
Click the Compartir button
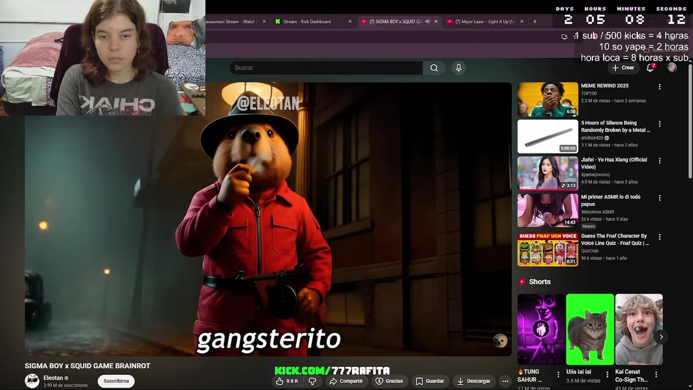click(346, 381)
